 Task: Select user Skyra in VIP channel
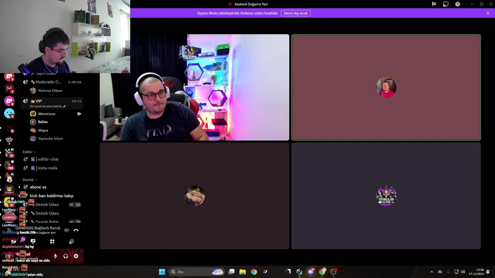[43, 131]
